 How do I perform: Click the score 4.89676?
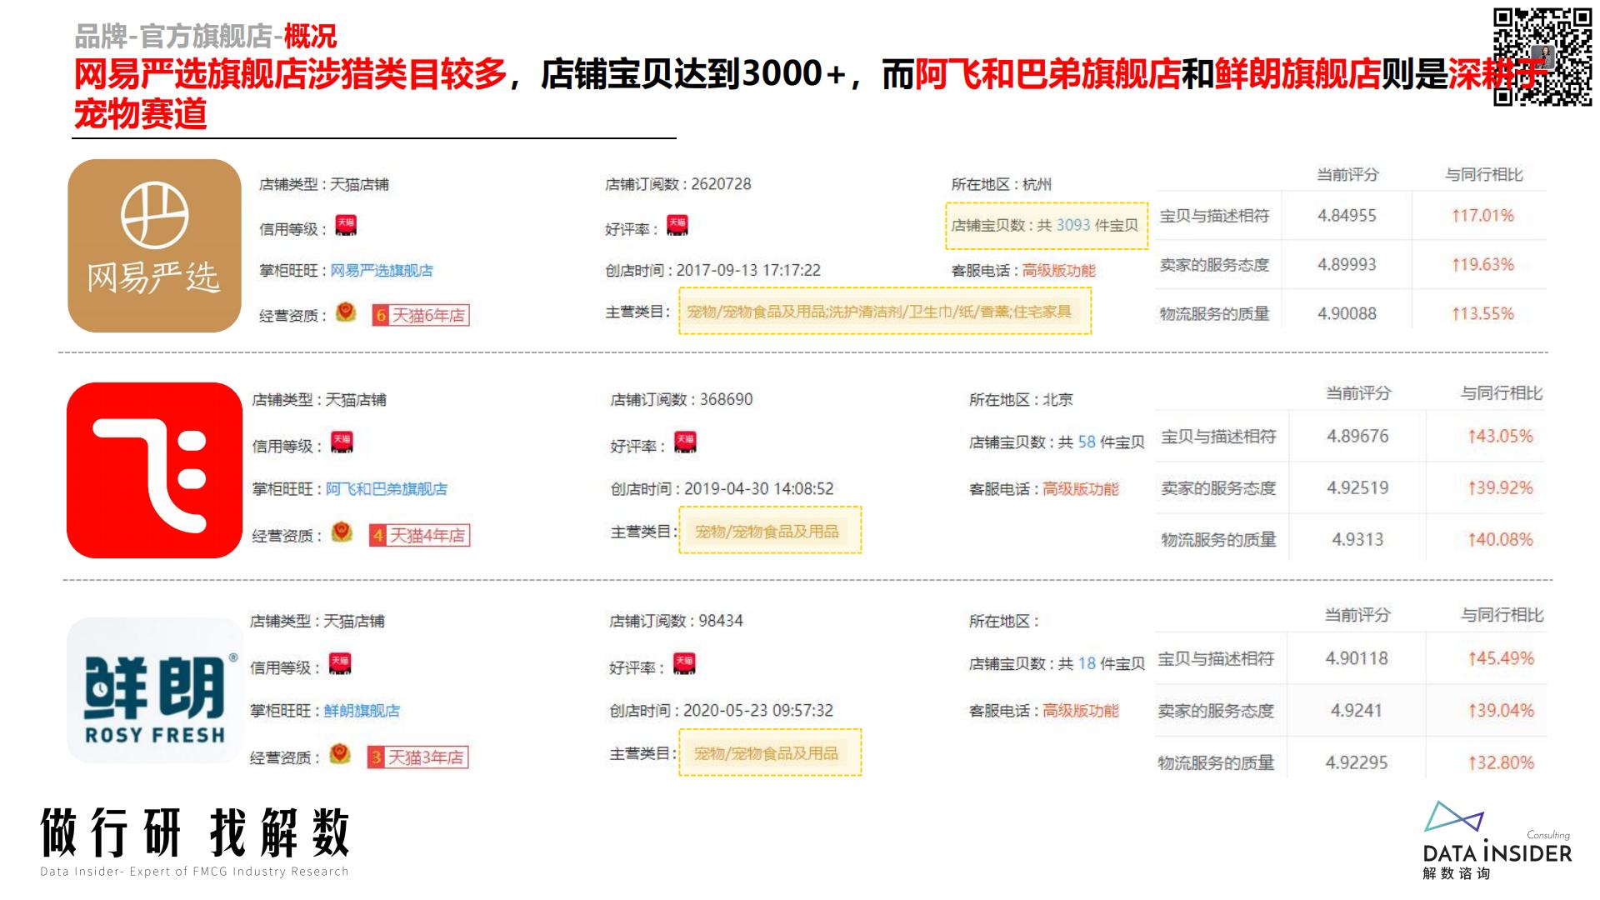pos(1357,436)
